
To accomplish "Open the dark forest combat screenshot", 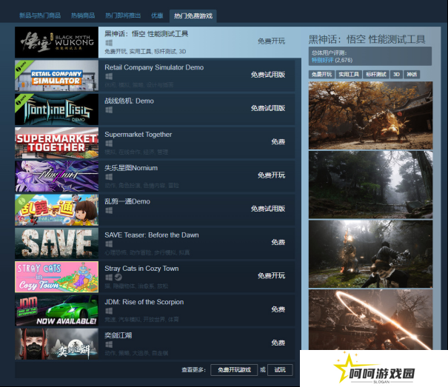I will coord(370,254).
